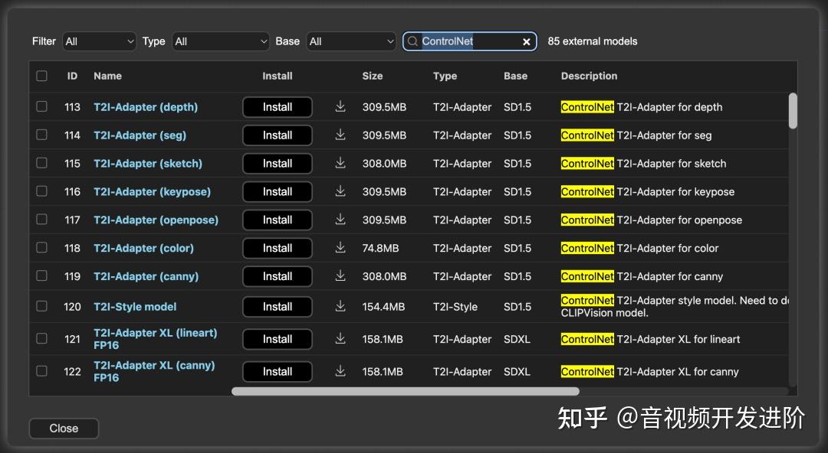Install the T2I-Adapter (canny) model
The image size is (828, 453).
click(x=277, y=276)
